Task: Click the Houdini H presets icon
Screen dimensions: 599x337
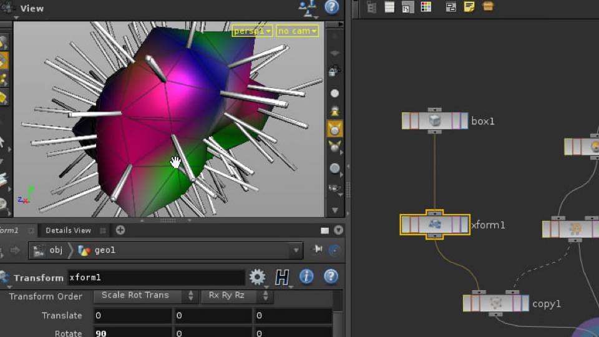Action: pyautogui.click(x=282, y=277)
